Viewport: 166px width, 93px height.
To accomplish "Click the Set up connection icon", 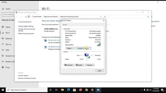I will tap(46, 41).
